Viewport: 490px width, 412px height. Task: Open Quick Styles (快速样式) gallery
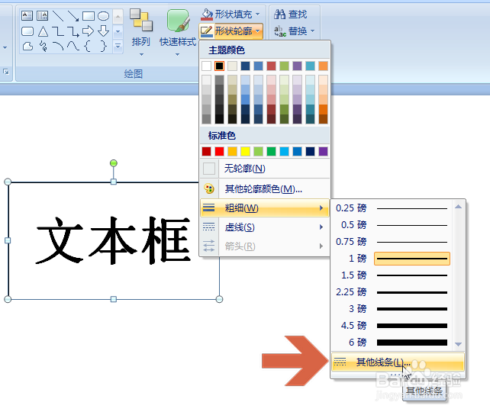(x=178, y=32)
